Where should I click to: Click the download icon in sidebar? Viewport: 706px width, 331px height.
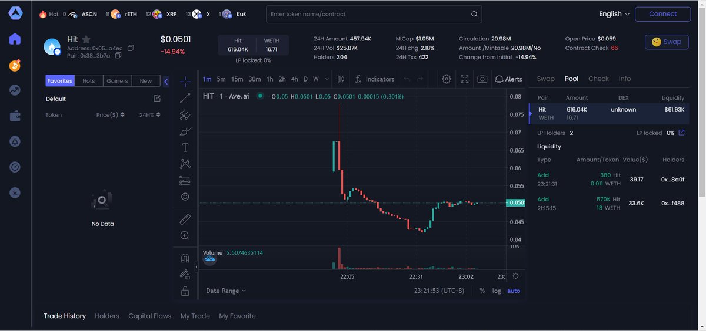[x=15, y=192]
